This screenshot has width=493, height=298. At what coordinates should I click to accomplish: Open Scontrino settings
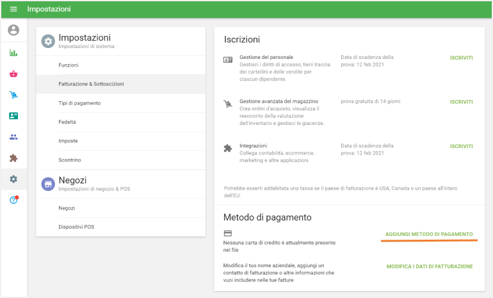(121, 160)
